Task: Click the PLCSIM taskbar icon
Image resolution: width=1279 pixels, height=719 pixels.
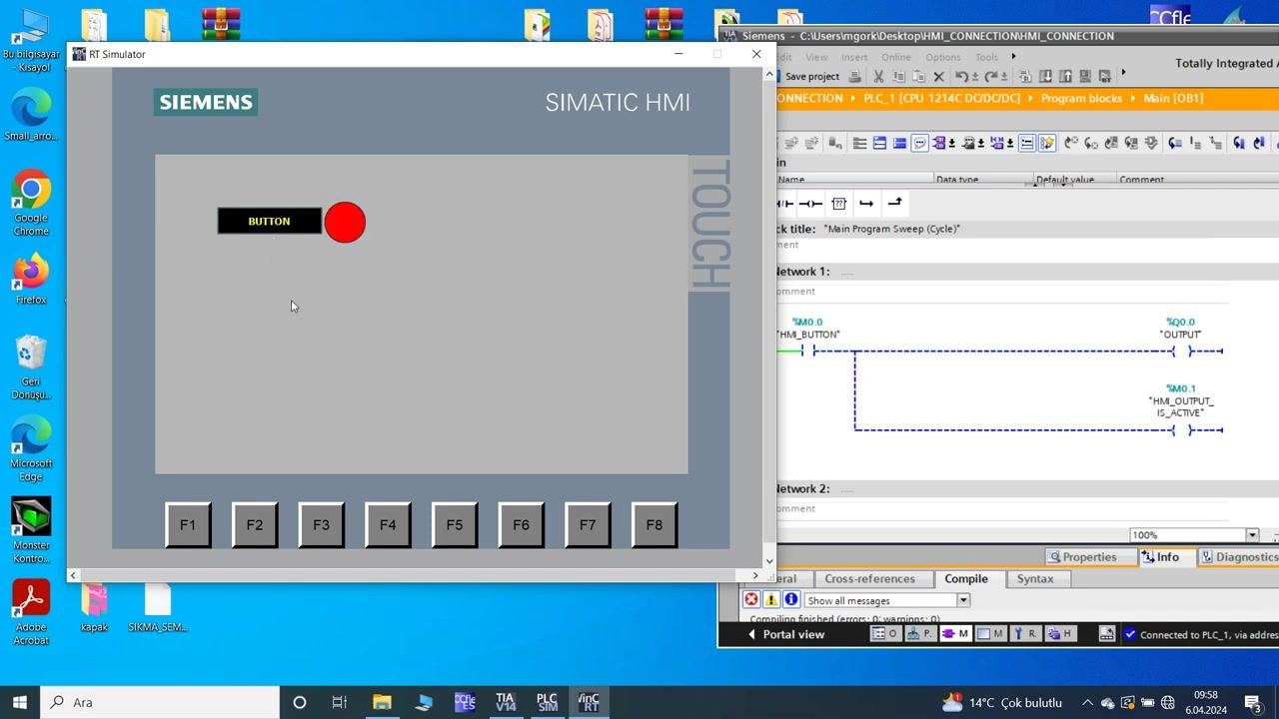Action: coord(547,702)
